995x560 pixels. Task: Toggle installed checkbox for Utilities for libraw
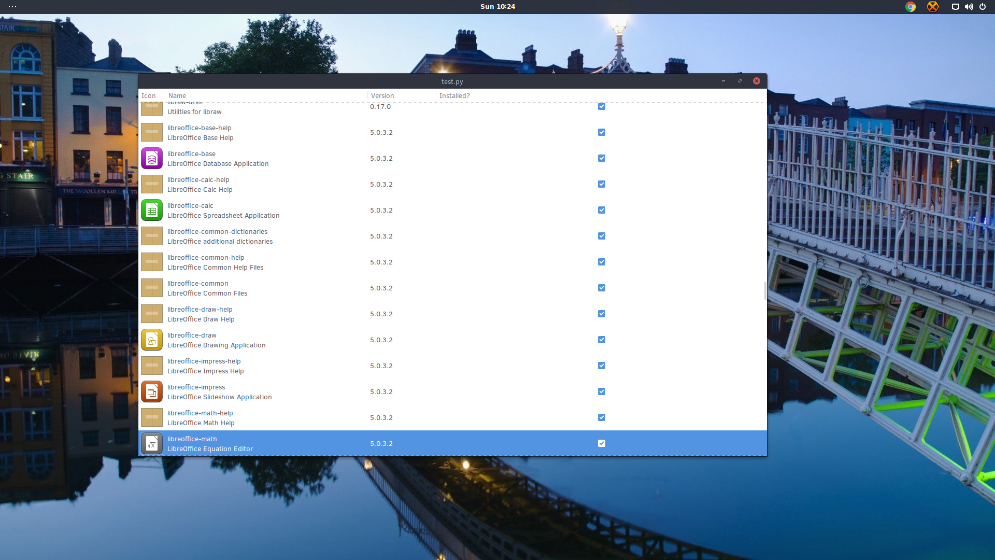602,106
